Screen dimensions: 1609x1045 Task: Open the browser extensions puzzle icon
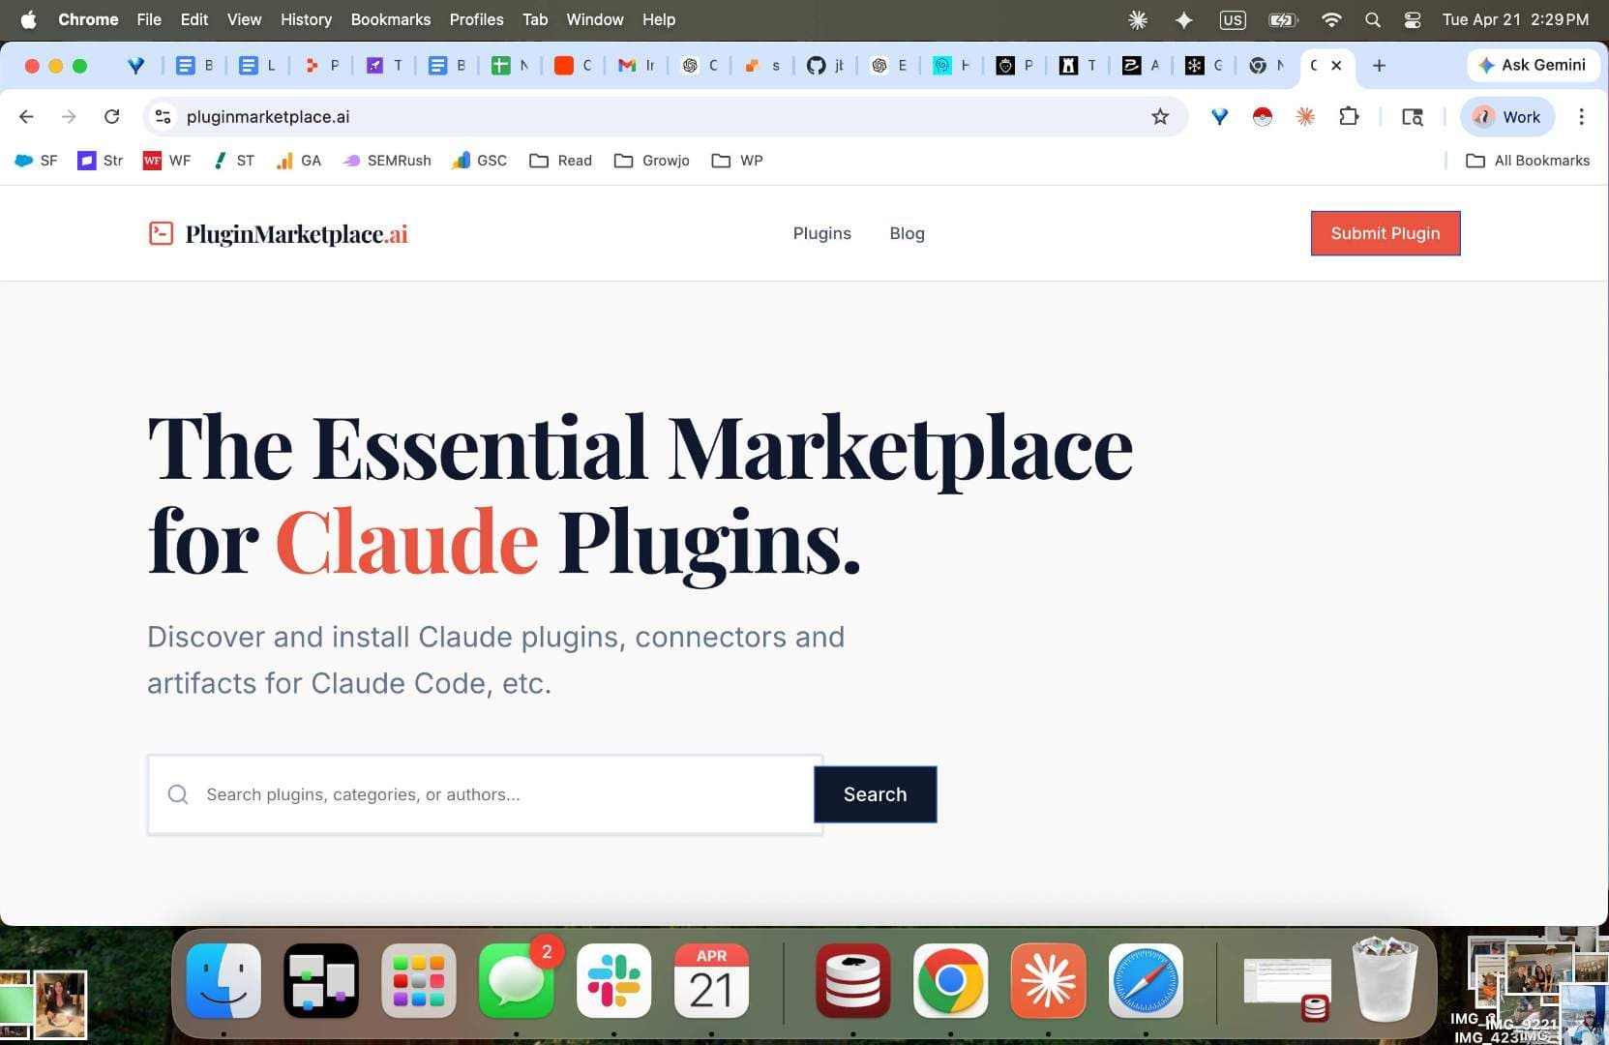tap(1349, 116)
